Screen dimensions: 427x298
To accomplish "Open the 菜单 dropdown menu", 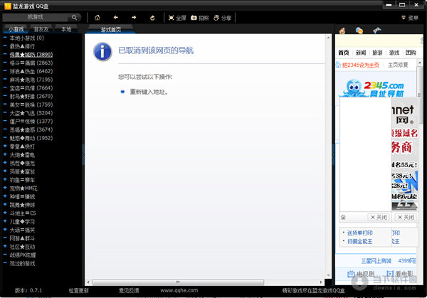I will tap(408, 17).
